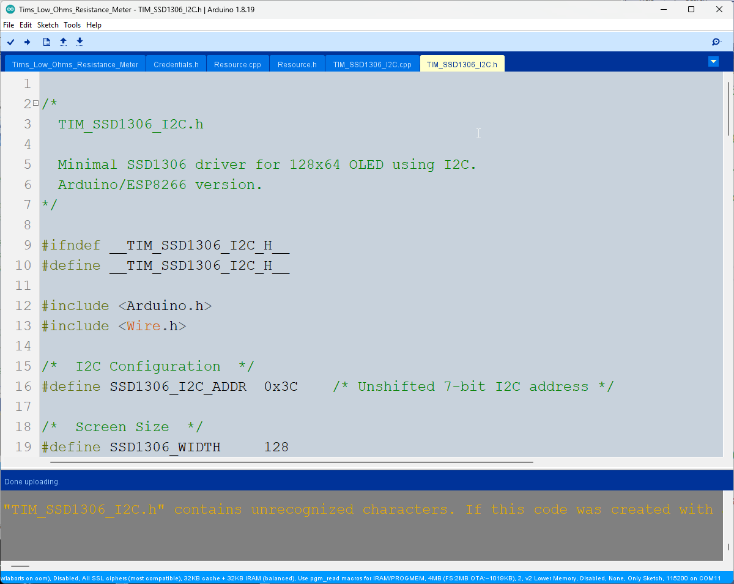Open the Sketch menu
Viewport: 734px width, 584px height.
tap(48, 25)
